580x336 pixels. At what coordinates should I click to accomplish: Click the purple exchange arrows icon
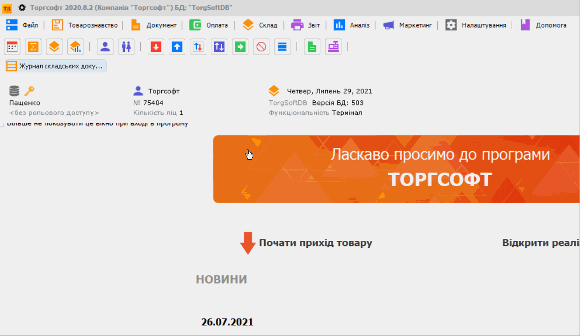click(x=219, y=47)
